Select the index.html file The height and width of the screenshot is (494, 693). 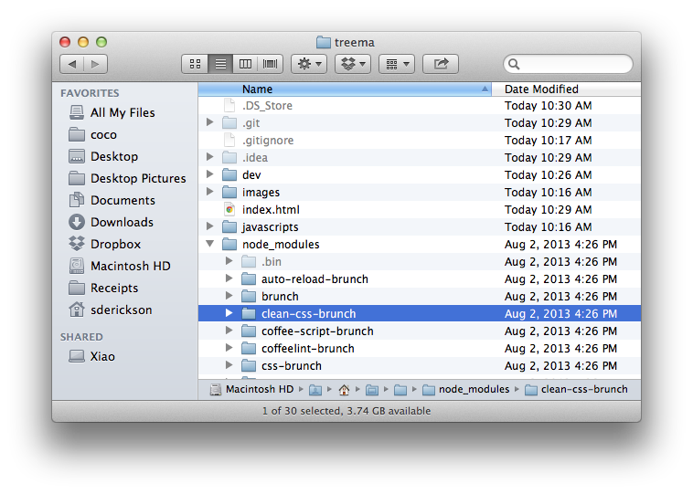click(x=420, y=210)
